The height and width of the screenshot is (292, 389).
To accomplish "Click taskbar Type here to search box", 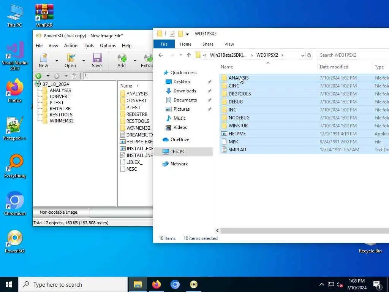I will (73, 284).
